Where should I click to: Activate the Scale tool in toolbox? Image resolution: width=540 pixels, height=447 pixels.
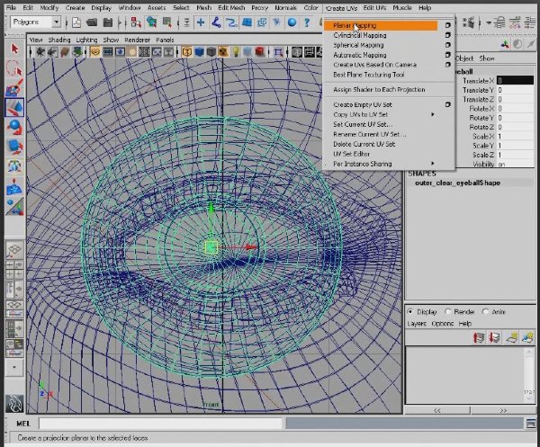(x=14, y=147)
